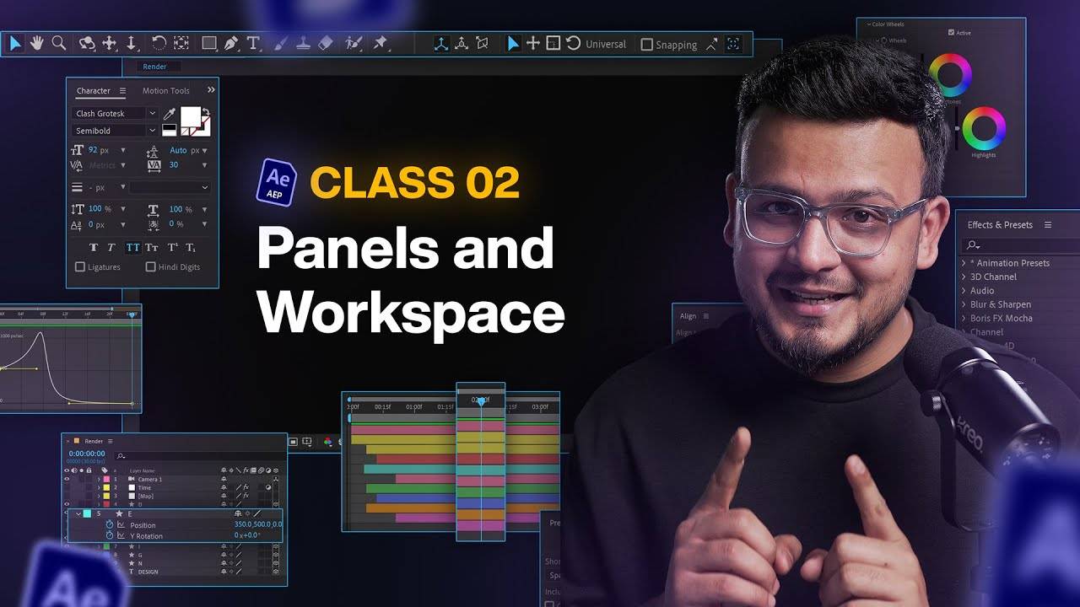
Task: Expand the Animation Presets folder
Action: tap(964, 263)
